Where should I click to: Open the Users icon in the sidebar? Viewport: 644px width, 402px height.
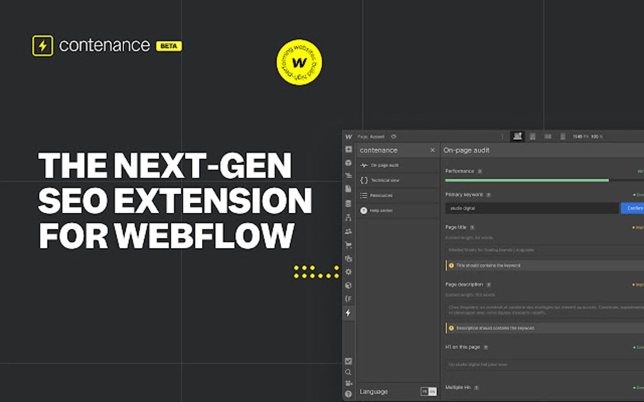point(349,231)
